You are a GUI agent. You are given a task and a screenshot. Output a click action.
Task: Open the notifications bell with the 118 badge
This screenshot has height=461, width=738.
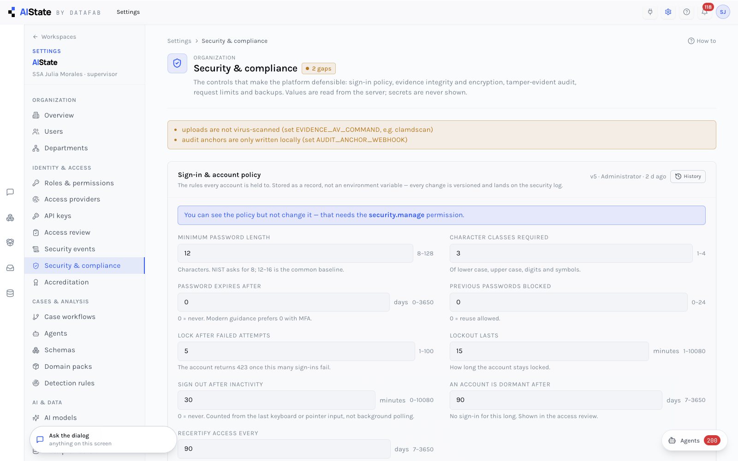[x=705, y=12]
